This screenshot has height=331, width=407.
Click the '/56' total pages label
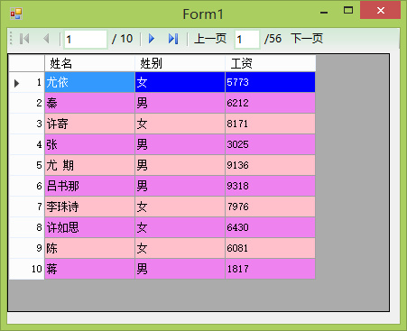click(273, 39)
